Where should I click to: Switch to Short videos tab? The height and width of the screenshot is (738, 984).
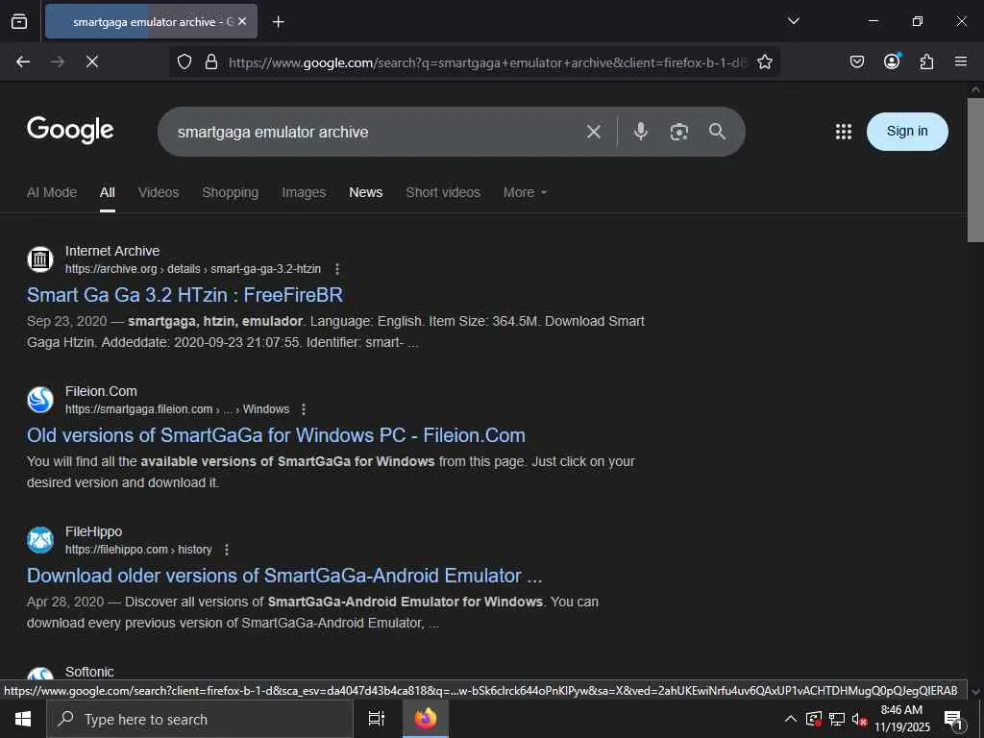443,192
